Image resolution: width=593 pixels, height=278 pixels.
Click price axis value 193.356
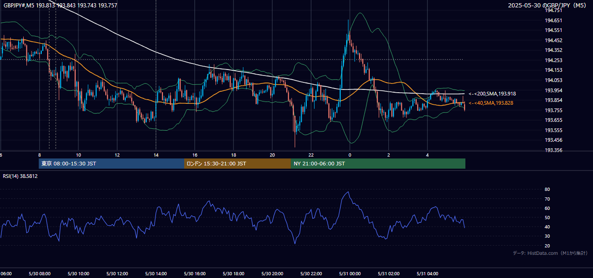[554, 150]
